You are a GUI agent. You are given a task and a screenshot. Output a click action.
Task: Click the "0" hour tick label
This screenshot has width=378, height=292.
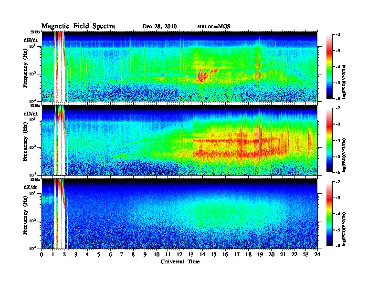pos(42,254)
